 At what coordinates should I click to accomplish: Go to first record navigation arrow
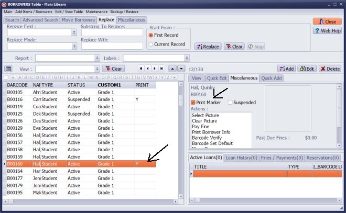(x=140, y=69)
